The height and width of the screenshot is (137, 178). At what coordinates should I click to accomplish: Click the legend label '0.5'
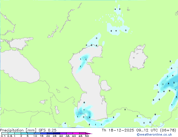[10, 136]
